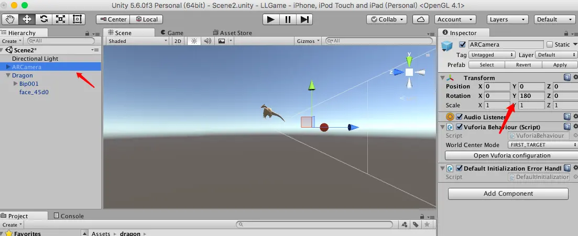Toggle pivot mode Center button
This screenshot has width=578, height=236.
113,19
